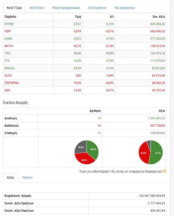
Task: Open the ΤΙΤC symbol row
Action: coord(8,53)
